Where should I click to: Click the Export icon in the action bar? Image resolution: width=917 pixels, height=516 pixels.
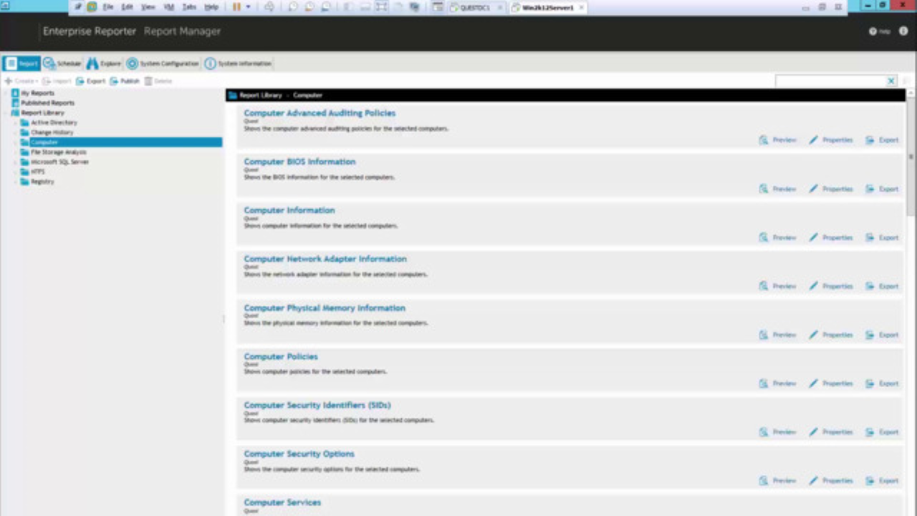click(x=92, y=81)
